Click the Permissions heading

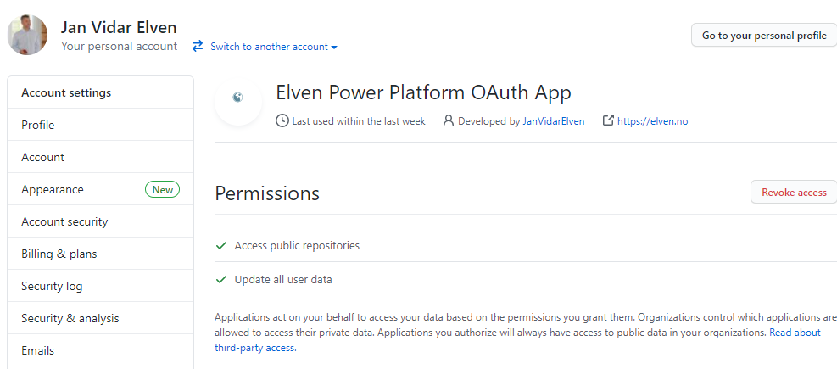pyautogui.click(x=267, y=193)
